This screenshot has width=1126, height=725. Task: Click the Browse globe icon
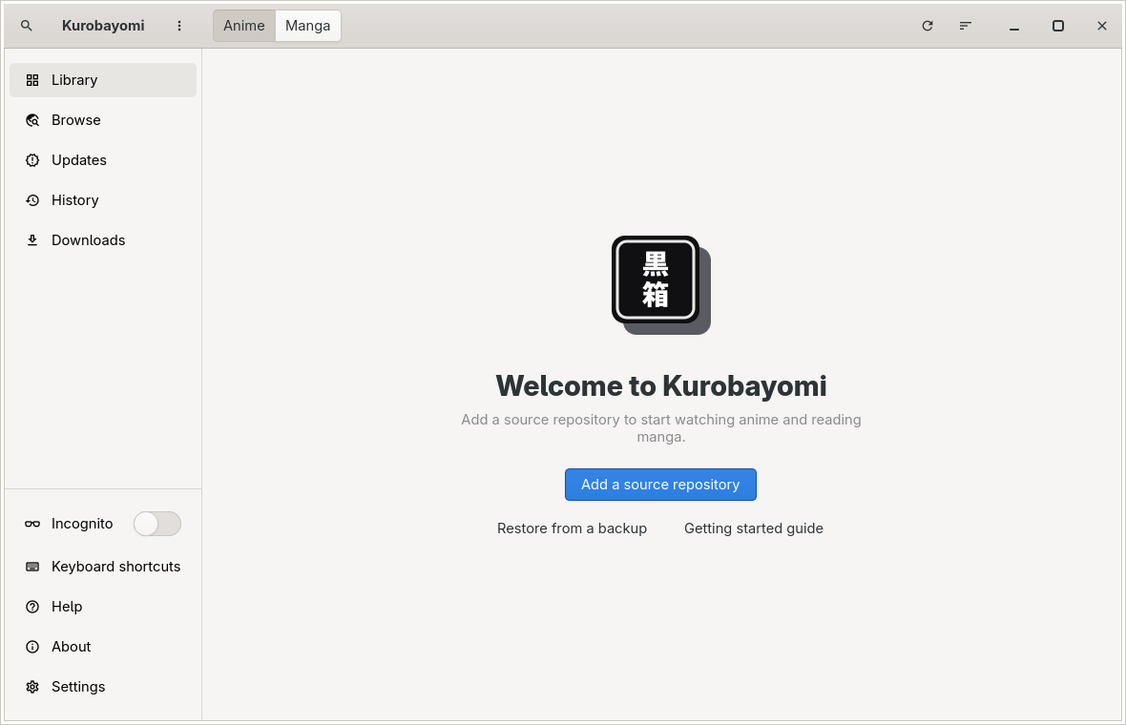[32, 120]
